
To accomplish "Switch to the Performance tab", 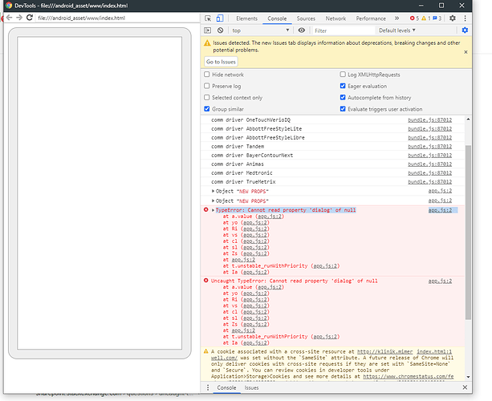I will [371, 18].
